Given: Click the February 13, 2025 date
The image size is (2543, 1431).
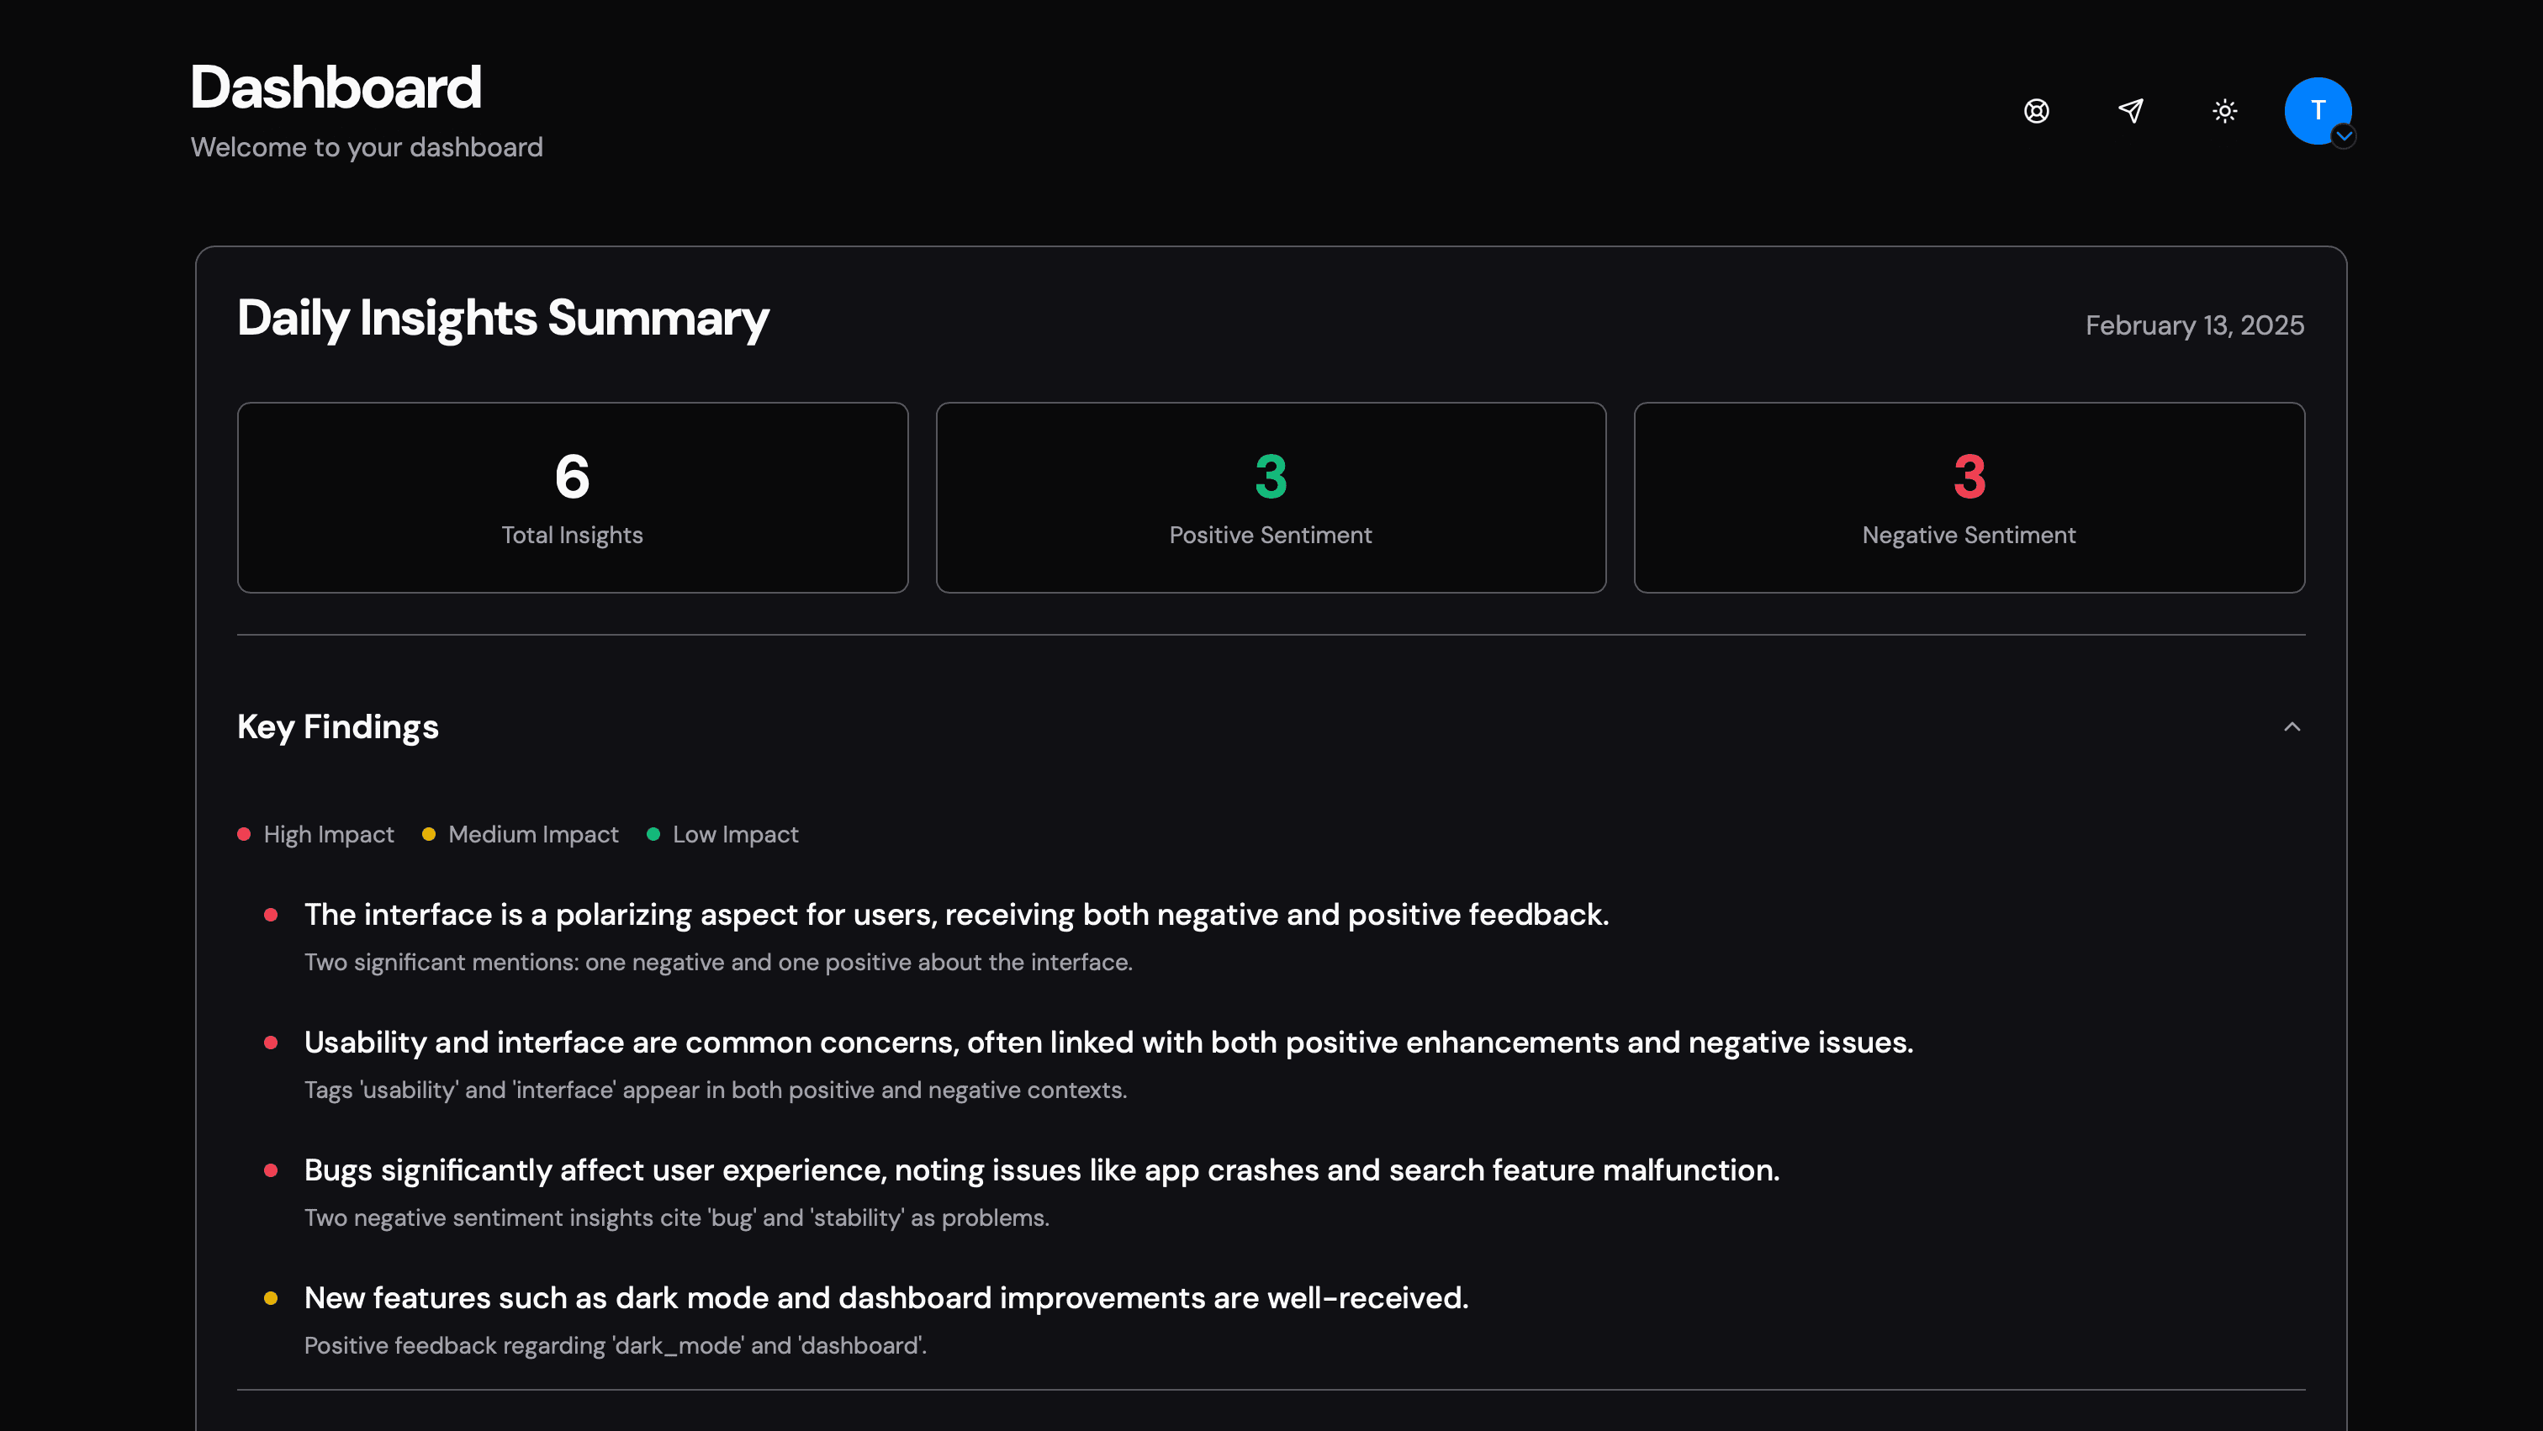Looking at the screenshot, I should pos(2193,325).
